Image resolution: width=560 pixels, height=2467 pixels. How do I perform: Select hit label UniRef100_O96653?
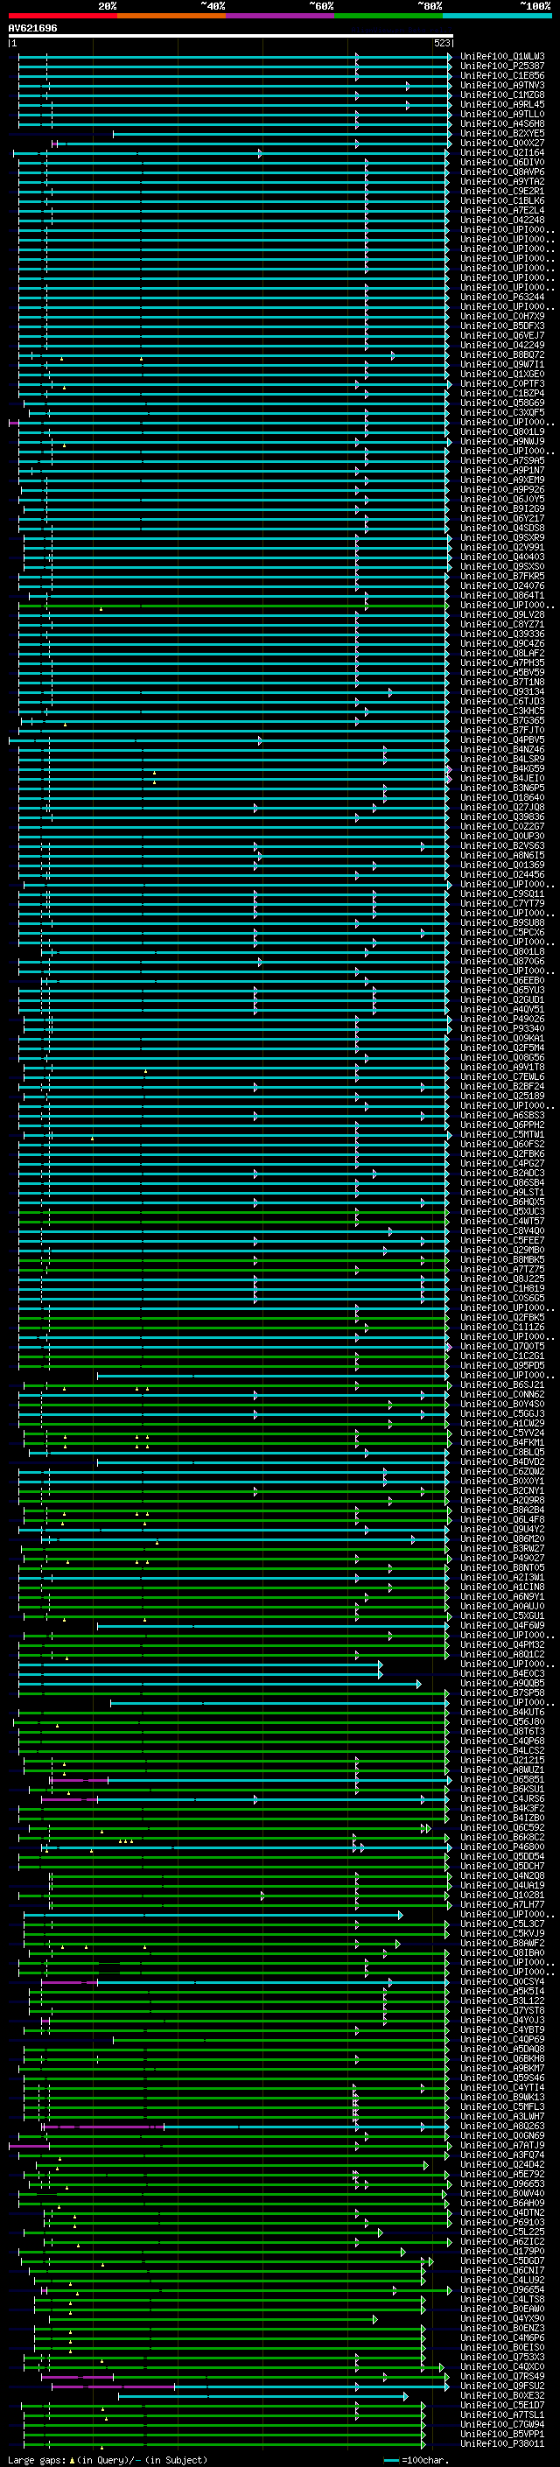(502, 2183)
